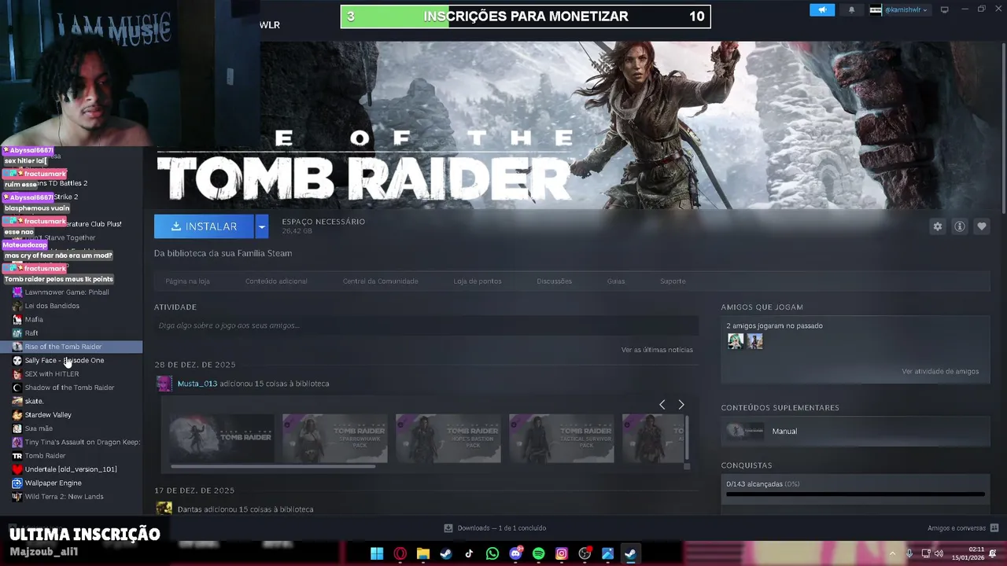Image resolution: width=1007 pixels, height=566 pixels.
Task: Open the Tactical Survivor Pack thumbnail
Action: click(562, 438)
